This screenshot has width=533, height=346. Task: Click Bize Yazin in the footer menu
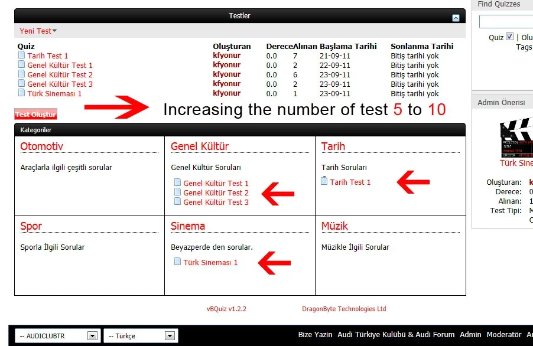[315, 335]
